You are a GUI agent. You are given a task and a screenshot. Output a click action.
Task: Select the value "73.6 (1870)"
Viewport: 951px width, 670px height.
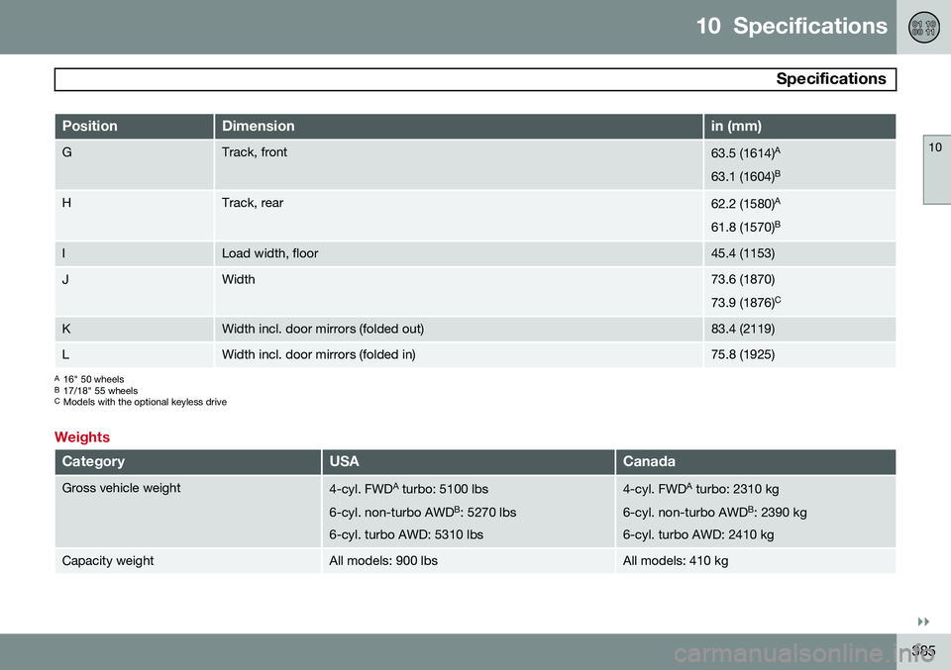[743, 279]
